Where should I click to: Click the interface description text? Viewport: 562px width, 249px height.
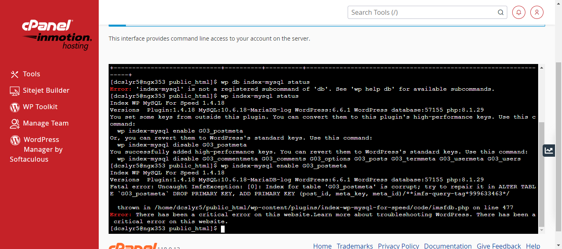tap(209, 39)
